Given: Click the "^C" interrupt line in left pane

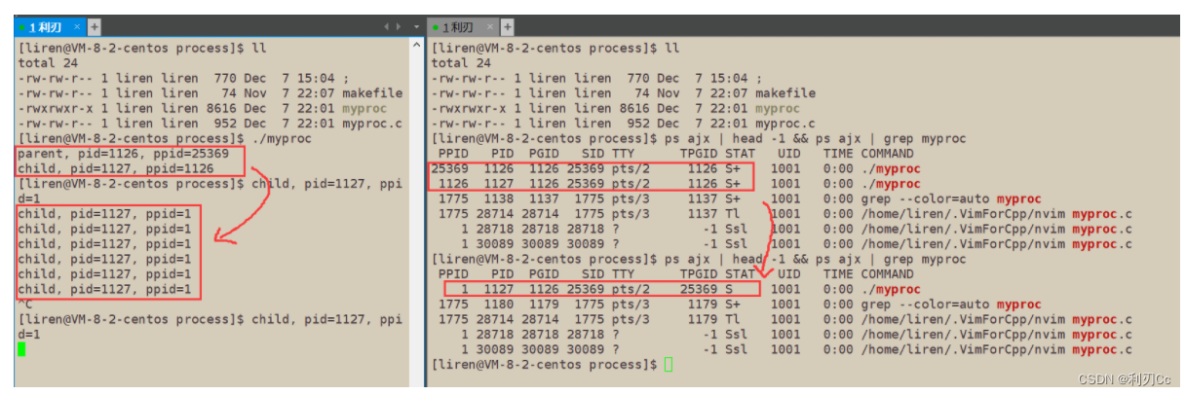Looking at the screenshot, I should (x=24, y=304).
